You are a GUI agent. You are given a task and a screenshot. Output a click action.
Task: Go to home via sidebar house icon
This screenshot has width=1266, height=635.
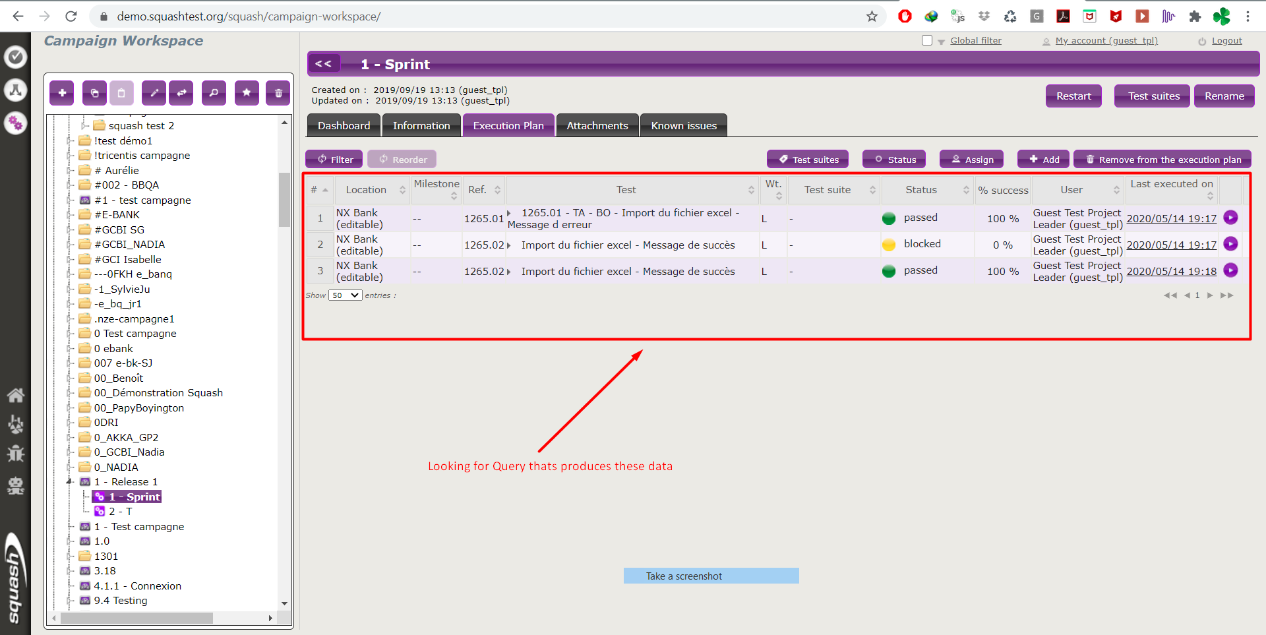tap(15, 395)
